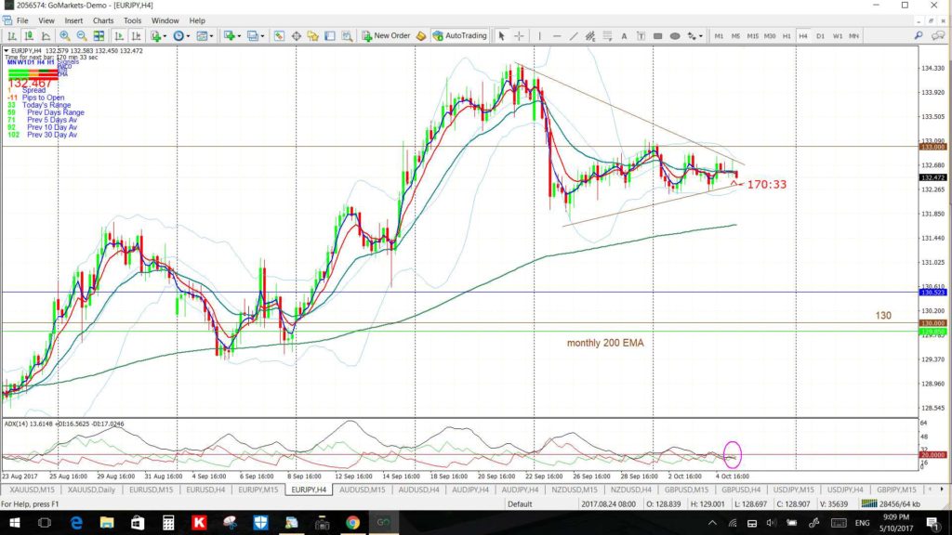The image size is (952, 535).
Task: Open the Data Window crosshair icon
Action: [x=296, y=36]
